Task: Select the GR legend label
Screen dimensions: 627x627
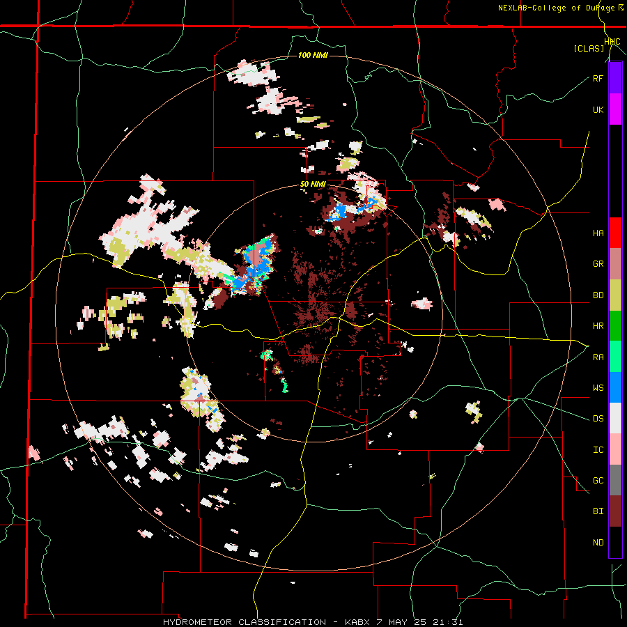Action: pos(598,264)
